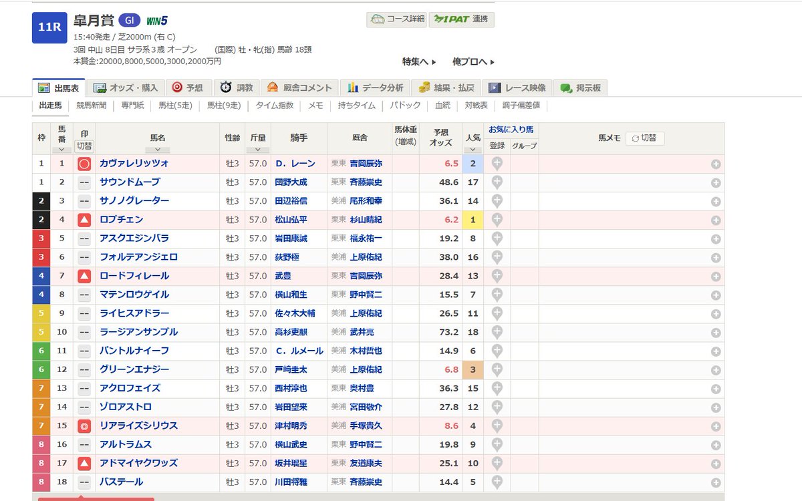Open mark selector for リアライズシリウス
The width and height of the screenshot is (802, 501).
click(x=84, y=426)
